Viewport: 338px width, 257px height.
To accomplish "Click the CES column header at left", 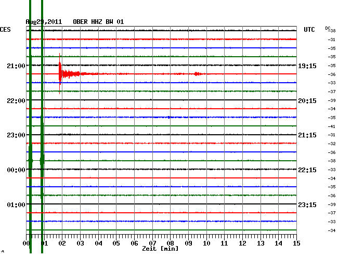I will point(5,30).
